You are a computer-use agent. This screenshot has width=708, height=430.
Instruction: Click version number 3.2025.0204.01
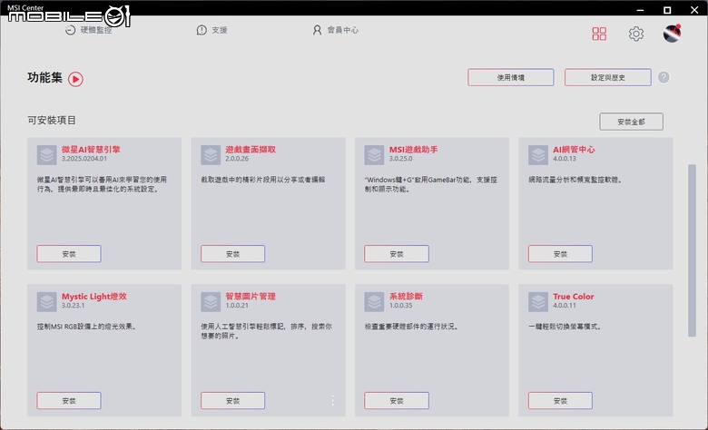84,159
